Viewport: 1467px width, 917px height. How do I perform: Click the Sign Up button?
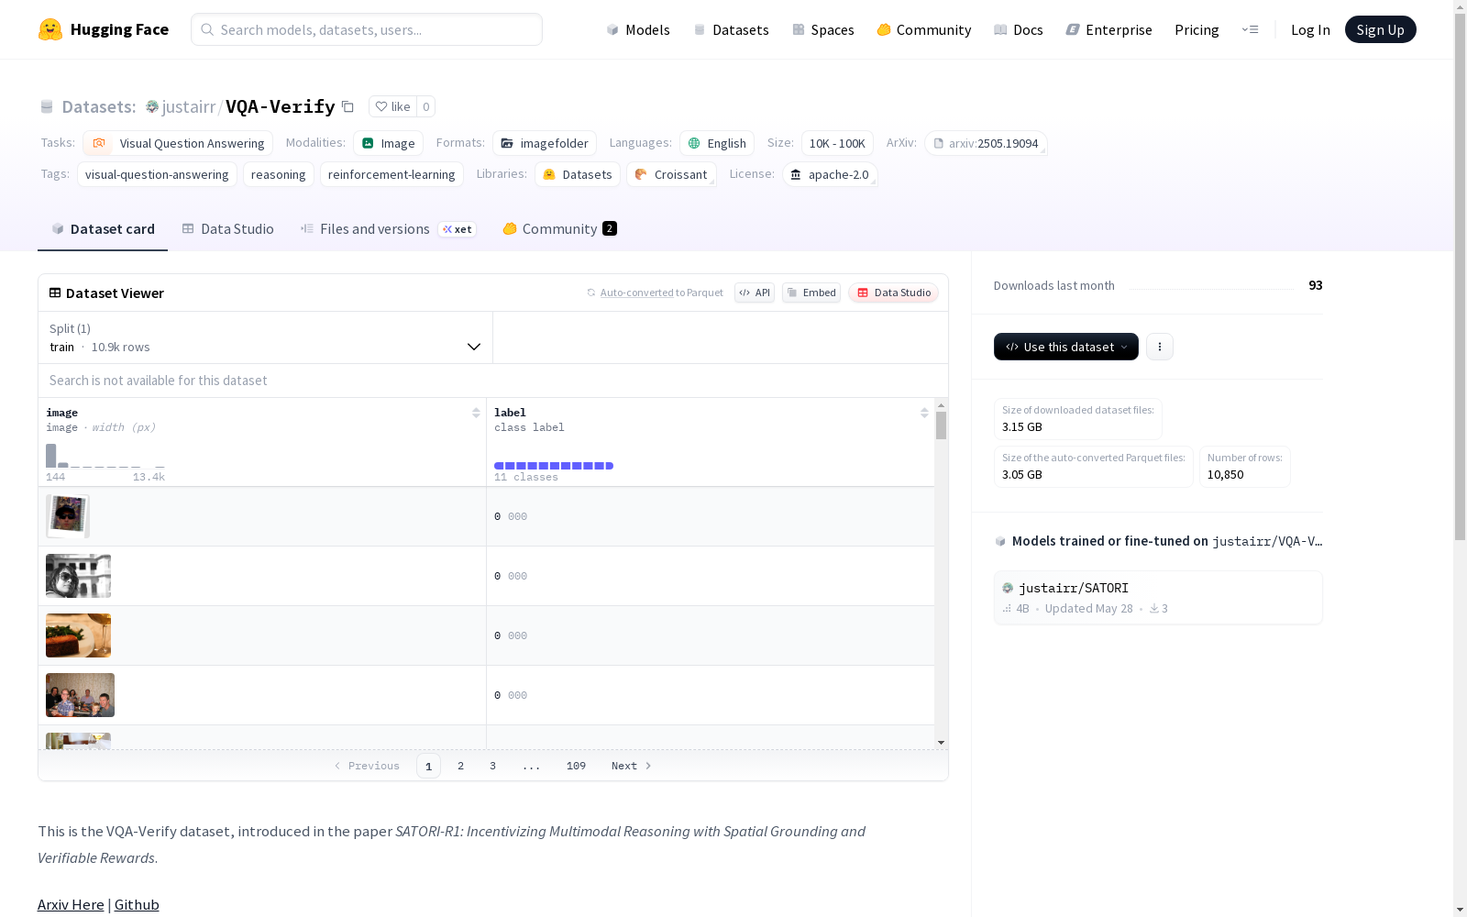click(x=1381, y=29)
